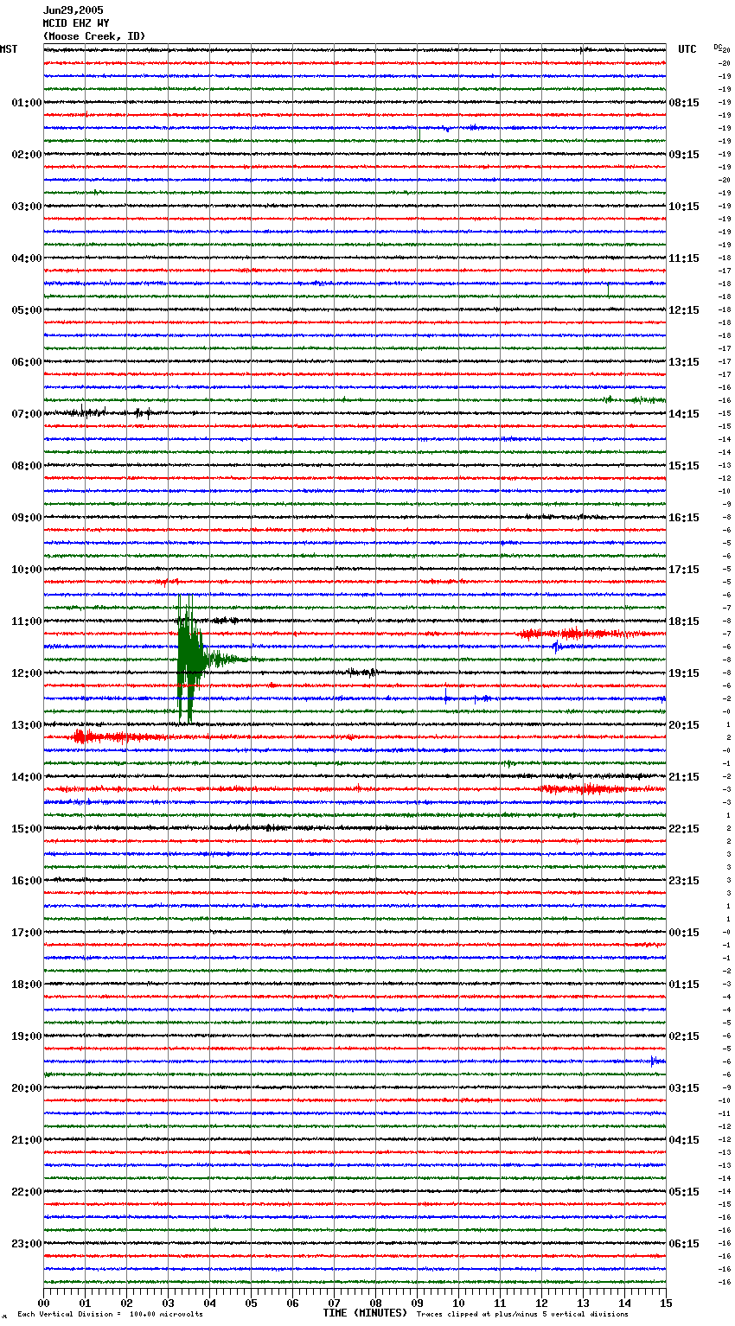735x1326 pixels.
Task: Select the 03:00 MST row label
Action: pyautogui.click(x=27, y=207)
